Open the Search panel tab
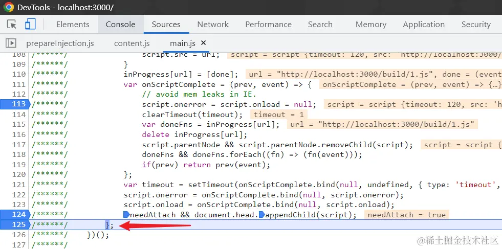502x249 pixels. click(320, 25)
